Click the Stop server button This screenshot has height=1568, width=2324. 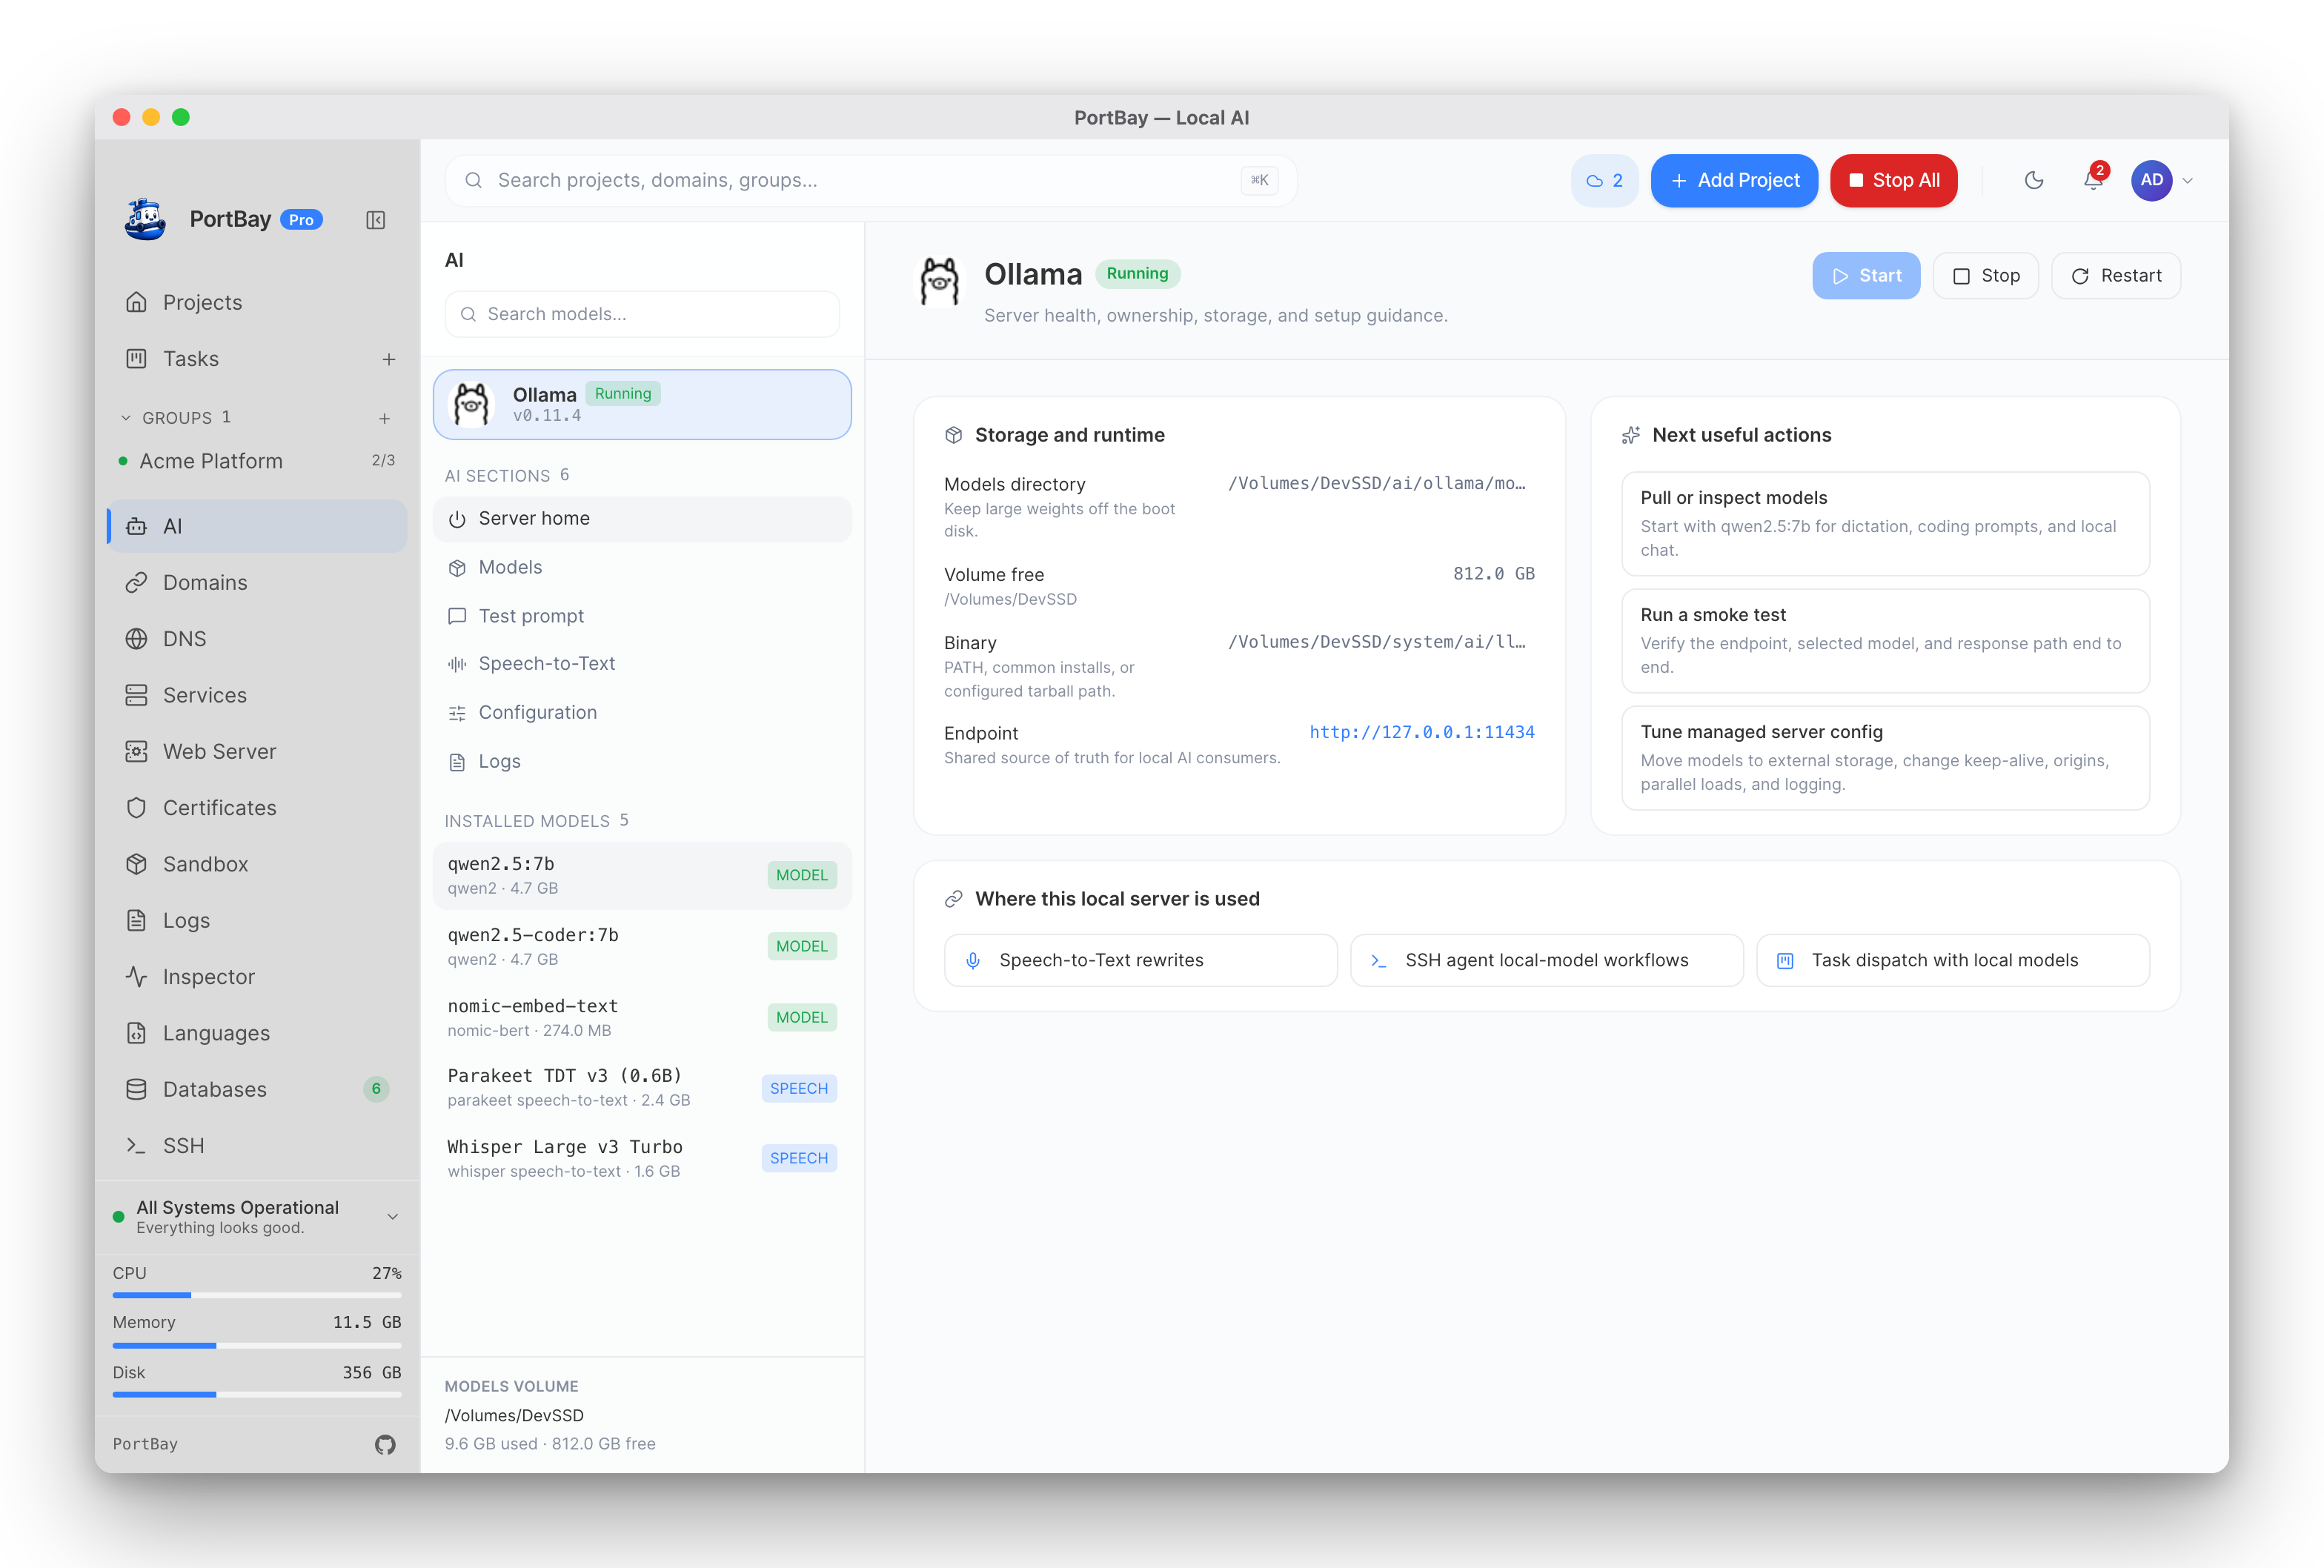[x=1985, y=275]
